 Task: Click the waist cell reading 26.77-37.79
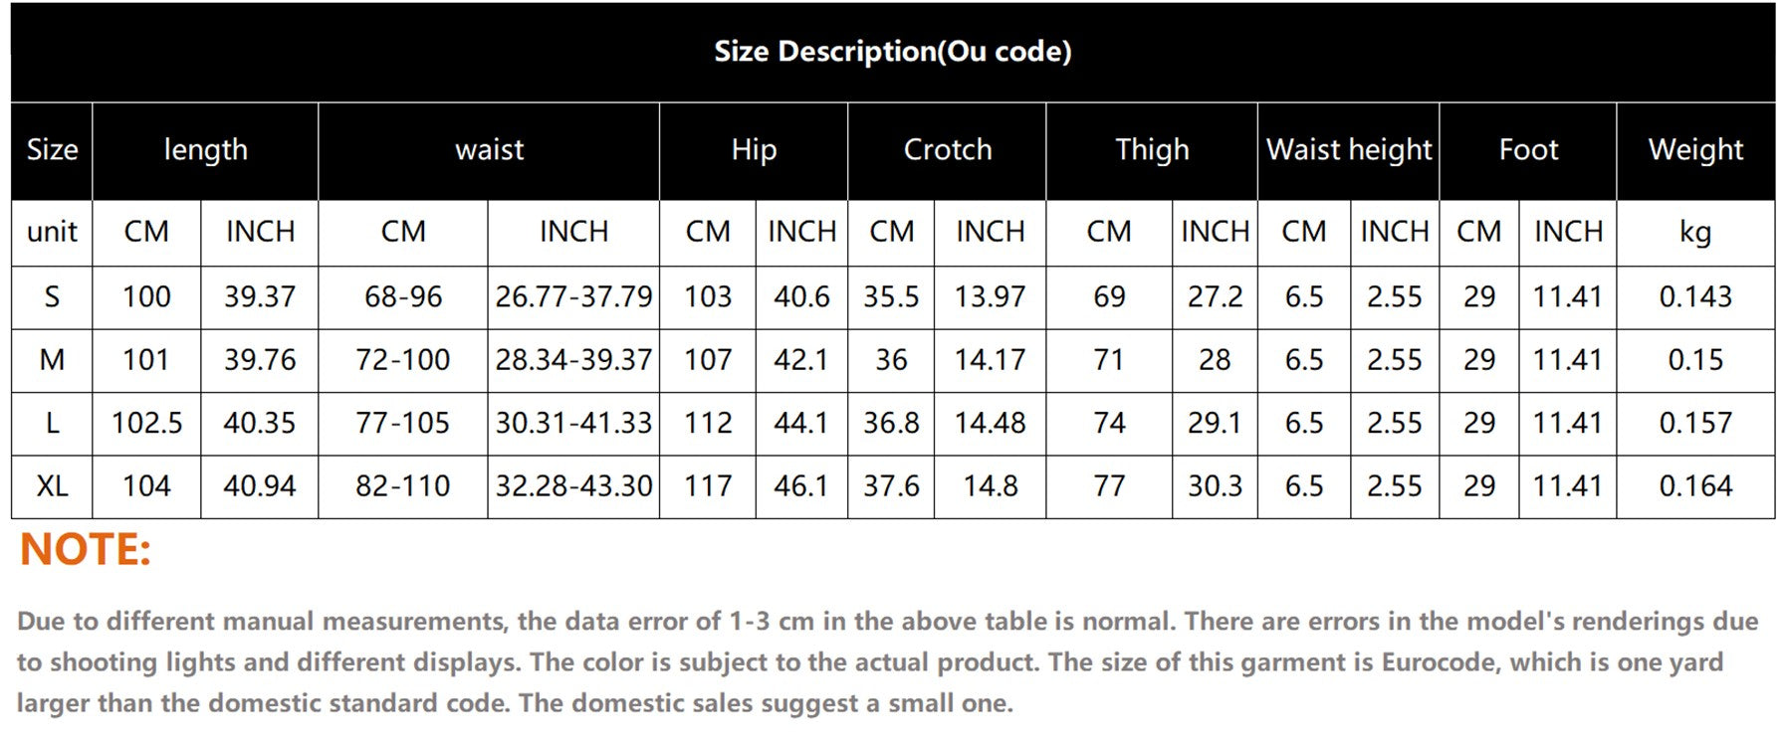pyautogui.click(x=573, y=297)
